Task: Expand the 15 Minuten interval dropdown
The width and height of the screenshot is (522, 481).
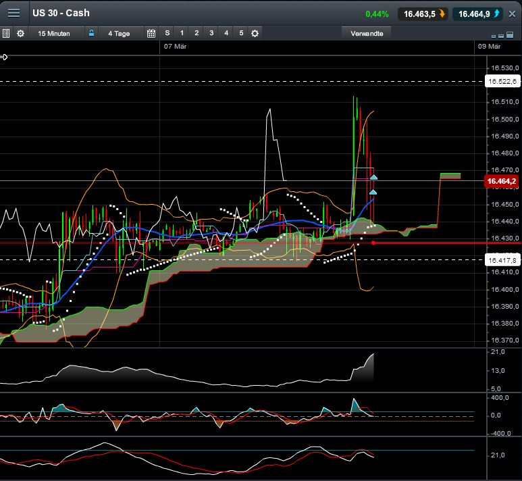Action: pos(53,33)
